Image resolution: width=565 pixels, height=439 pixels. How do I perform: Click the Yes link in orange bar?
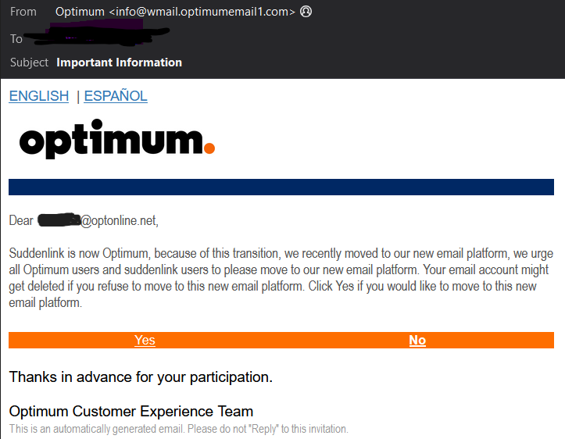(x=145, y=341)
